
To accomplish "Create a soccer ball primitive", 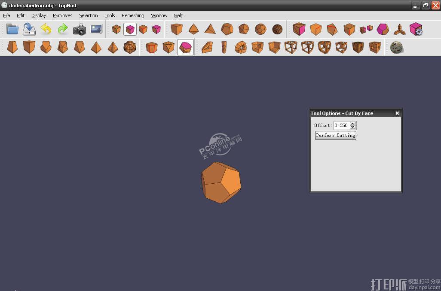I will pos(260,29).
